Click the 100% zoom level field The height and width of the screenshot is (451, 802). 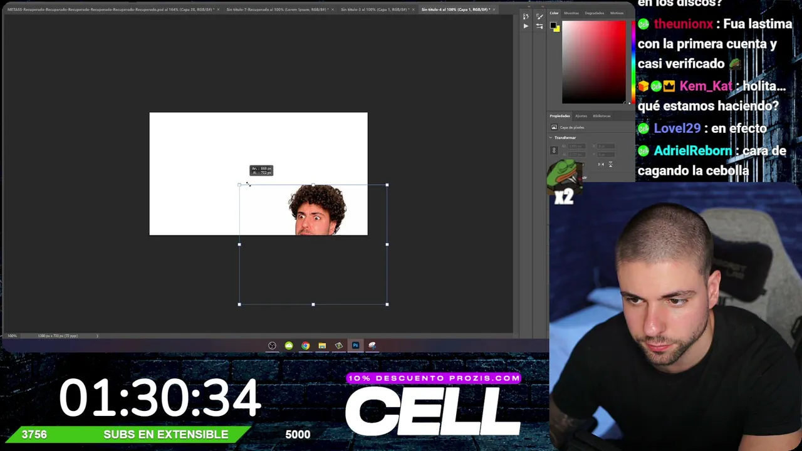[x=12, y=336]
